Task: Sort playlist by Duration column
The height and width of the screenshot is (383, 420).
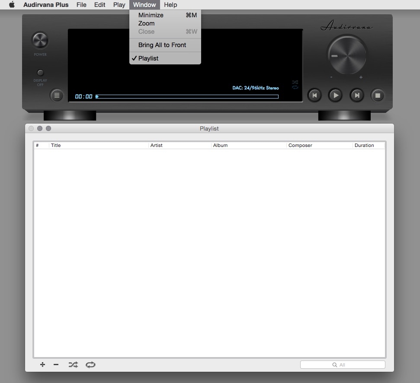Action: coord(369,145)
